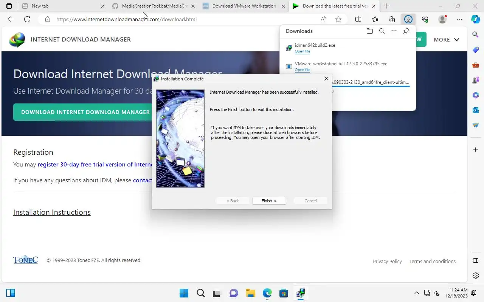Image resolution: width=484 pixels, height=302 pixels.
Task: Open the Copilot sidebar icon
Action: [476, 19]
